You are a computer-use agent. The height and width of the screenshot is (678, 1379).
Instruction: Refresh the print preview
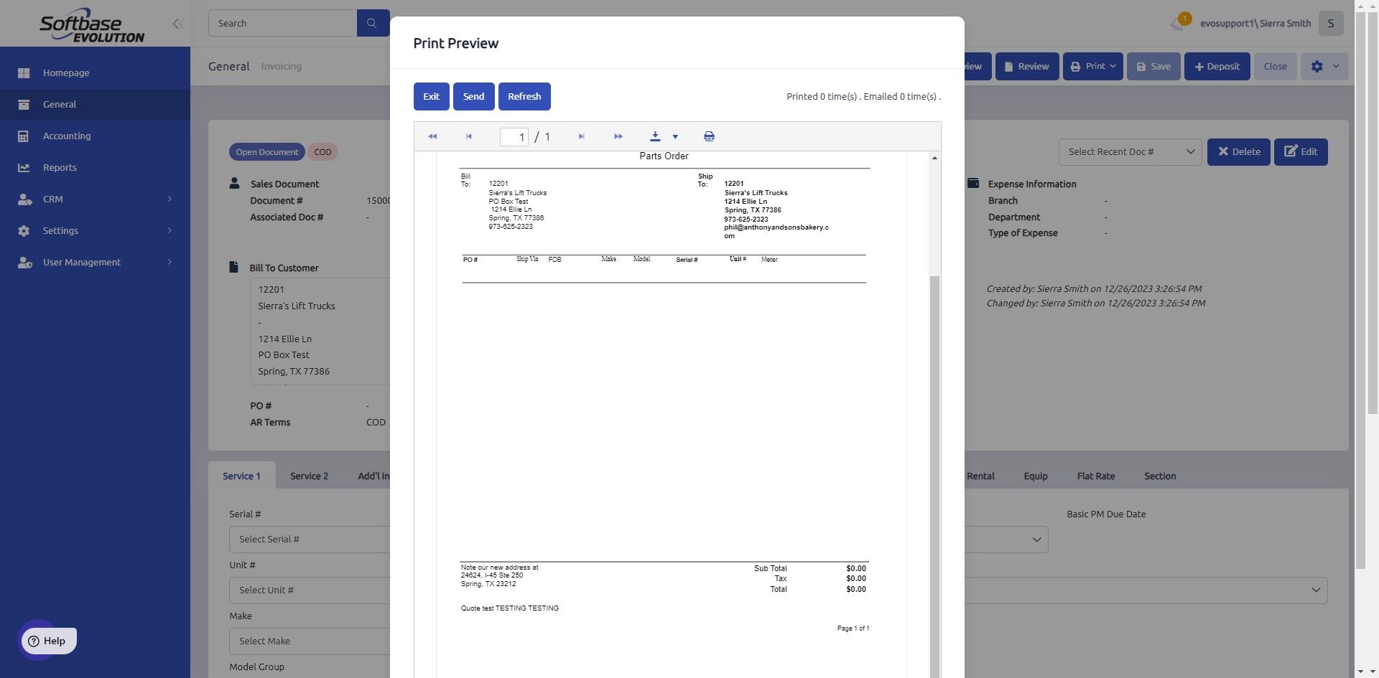pyautogui.click(x=524, y=96)
